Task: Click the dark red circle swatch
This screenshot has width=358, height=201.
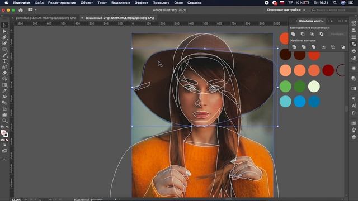Action: [328, 70]
